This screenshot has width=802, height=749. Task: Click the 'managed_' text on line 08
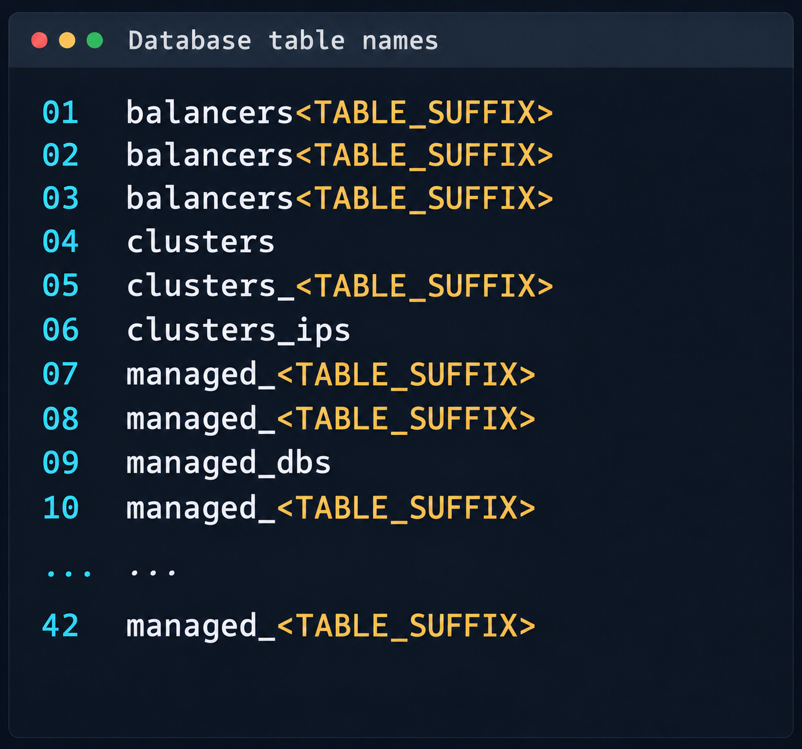[200, 419]
